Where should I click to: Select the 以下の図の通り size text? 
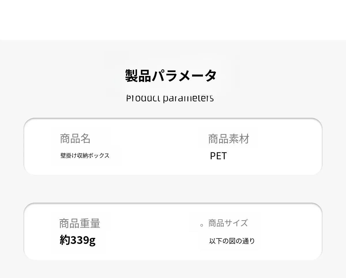tap(232, 241)
